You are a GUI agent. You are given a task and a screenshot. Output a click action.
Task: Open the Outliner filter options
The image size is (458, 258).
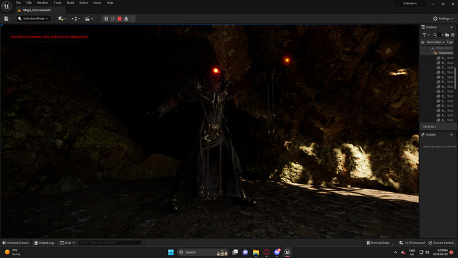(x=426, y=35)
